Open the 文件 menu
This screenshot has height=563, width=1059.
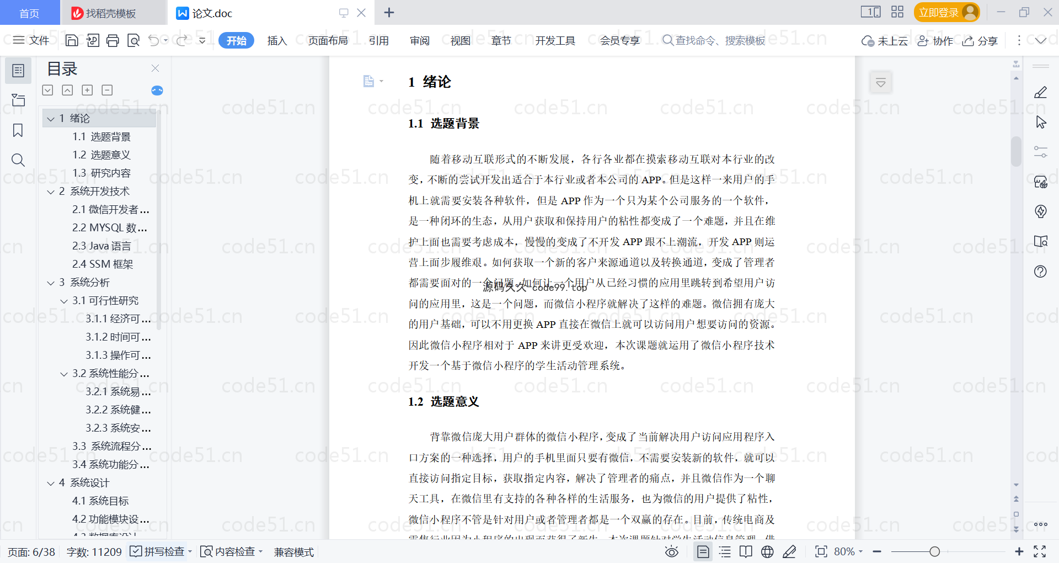31,40
